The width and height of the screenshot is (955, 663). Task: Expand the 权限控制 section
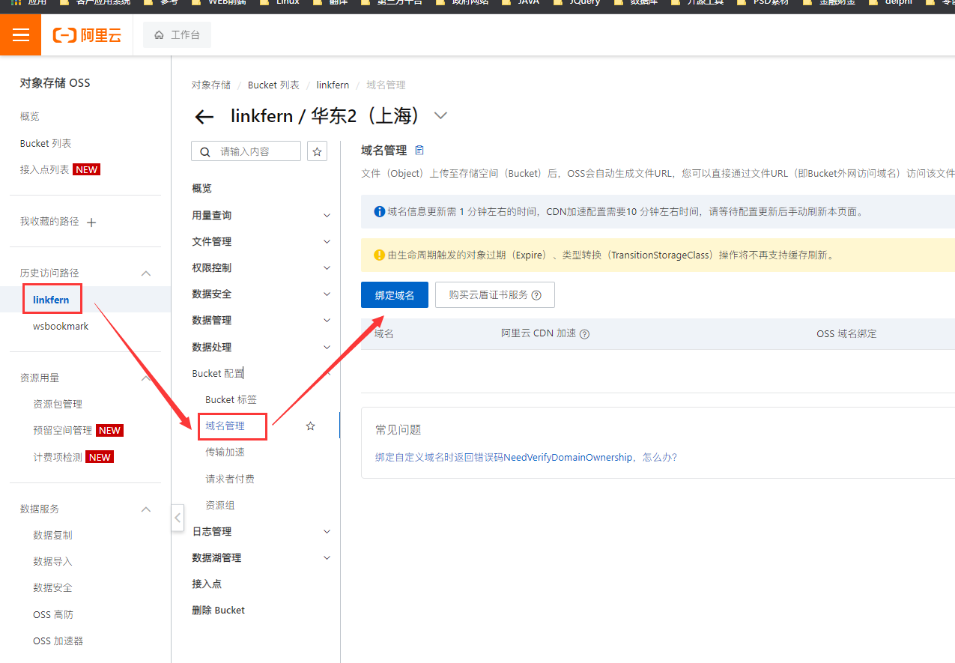coord(327,268)
